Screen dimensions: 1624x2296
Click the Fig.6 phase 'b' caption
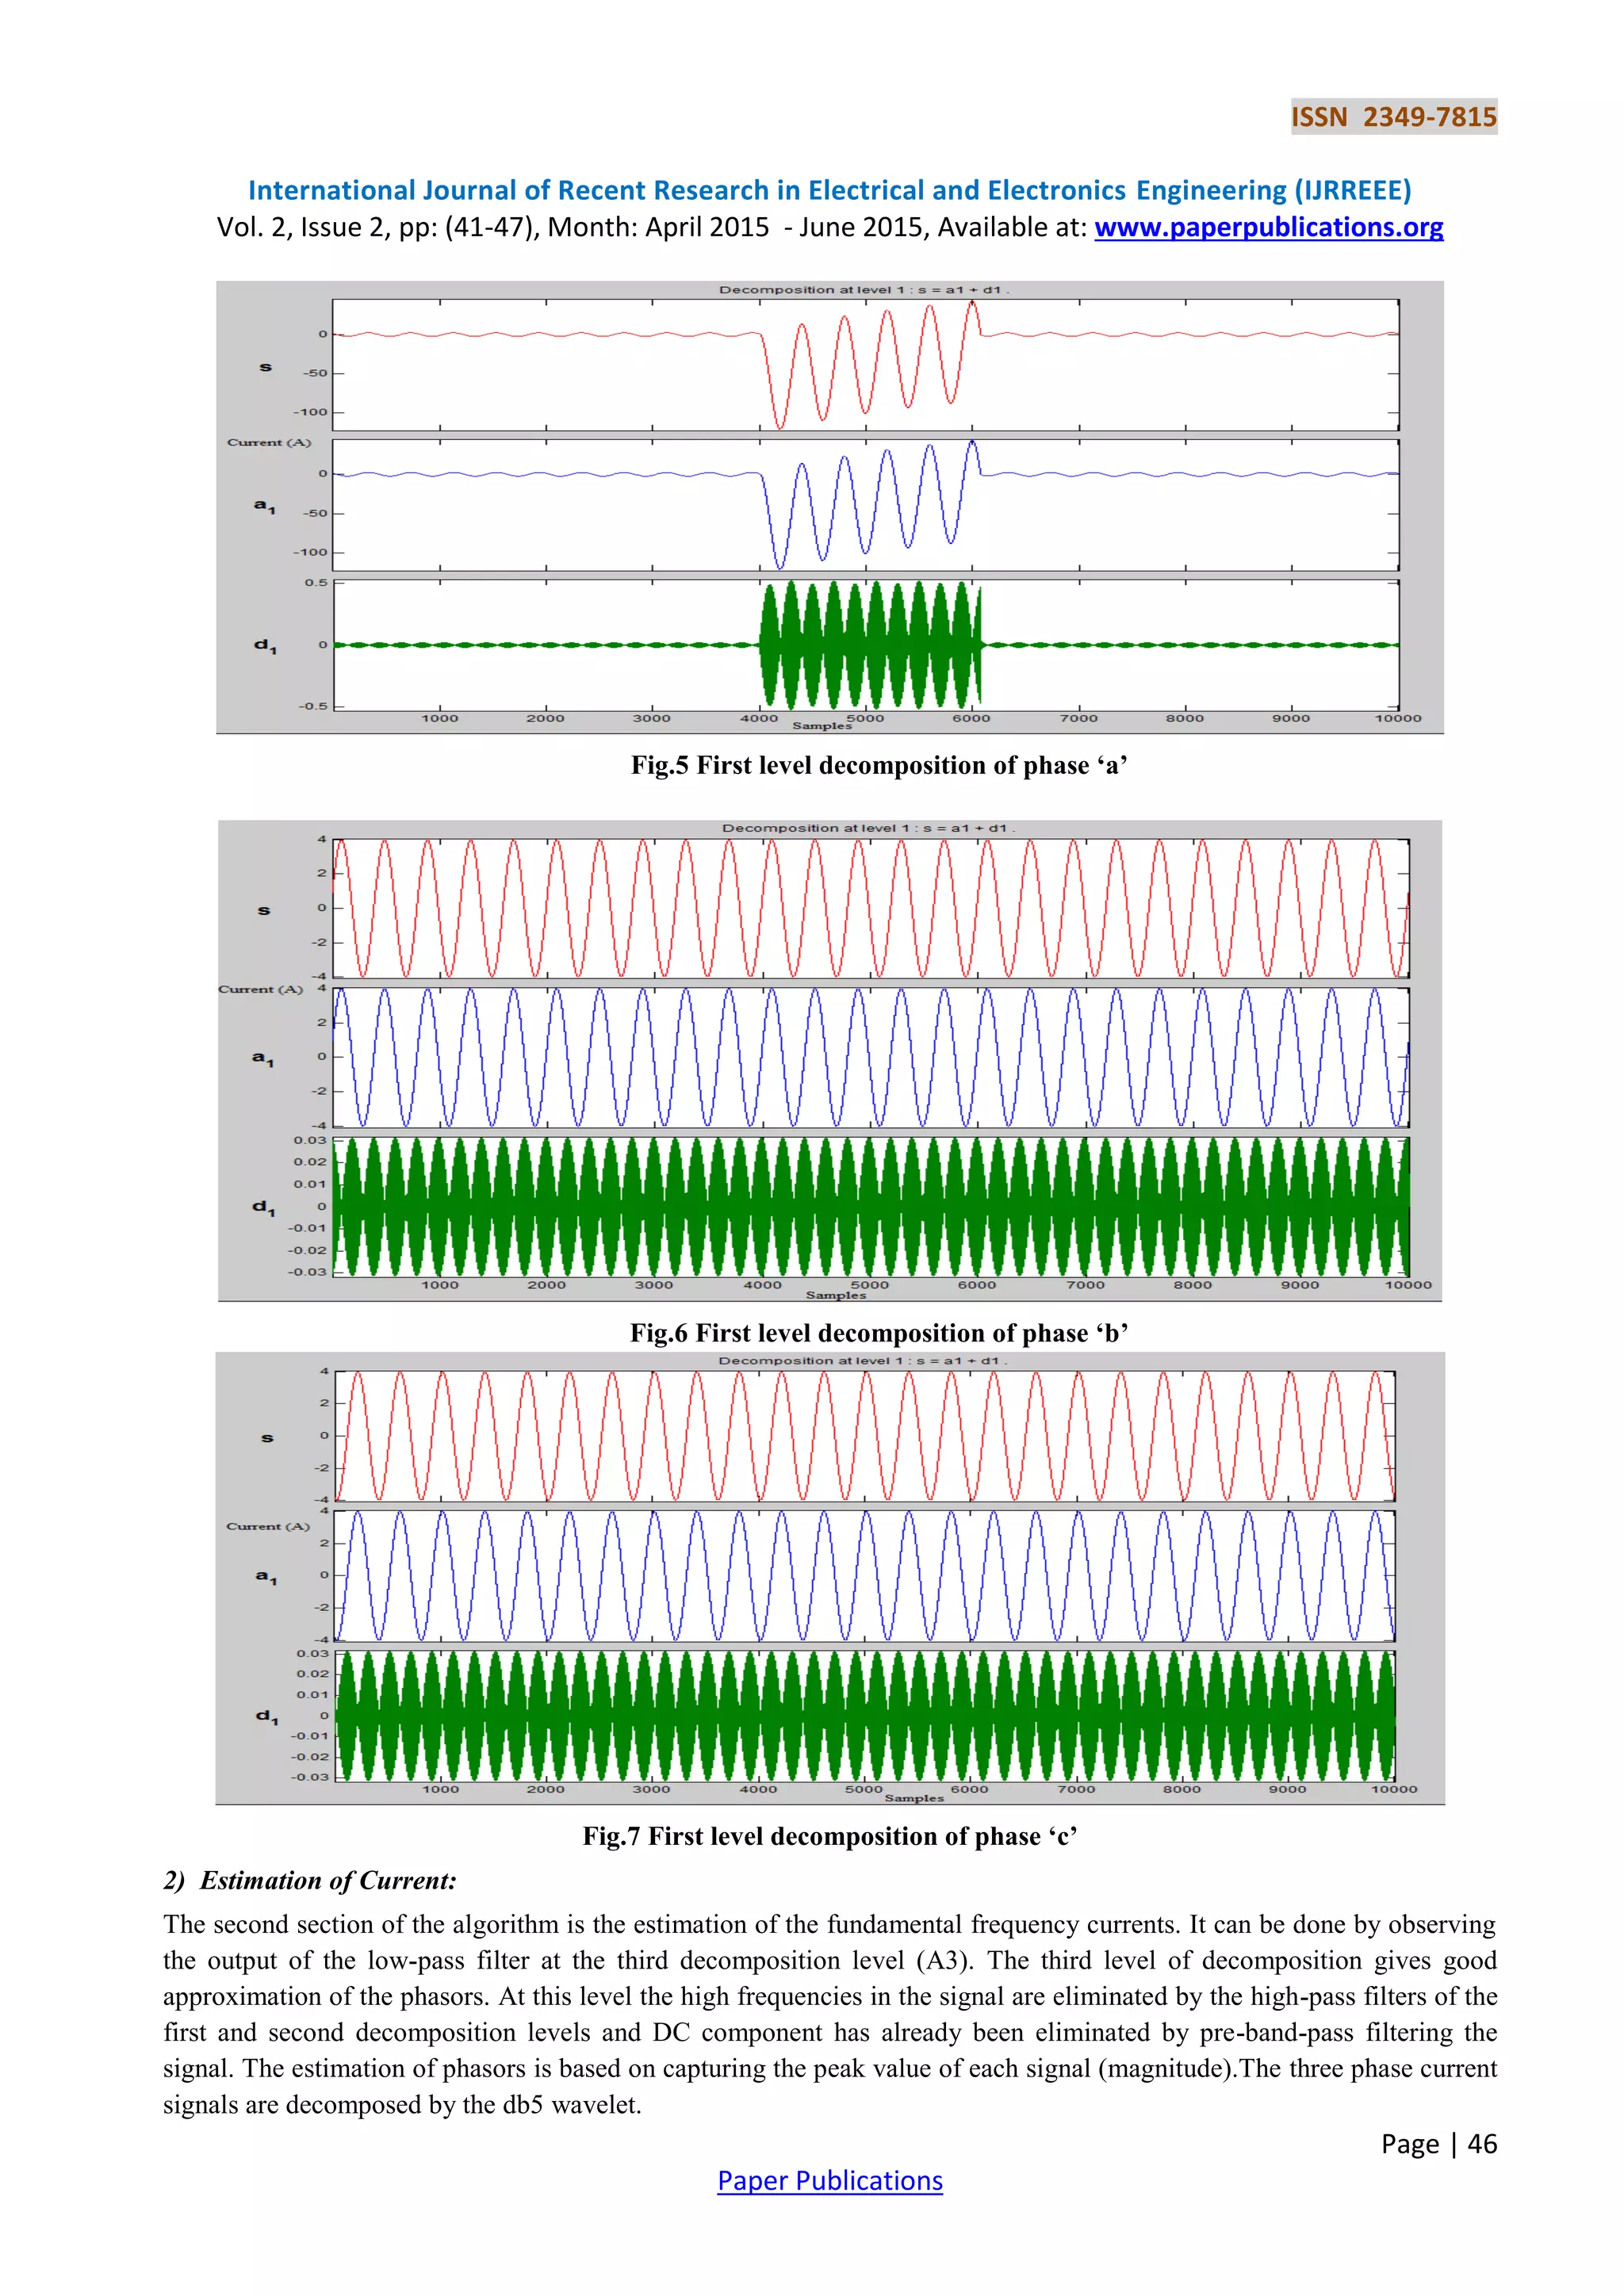879,1333
